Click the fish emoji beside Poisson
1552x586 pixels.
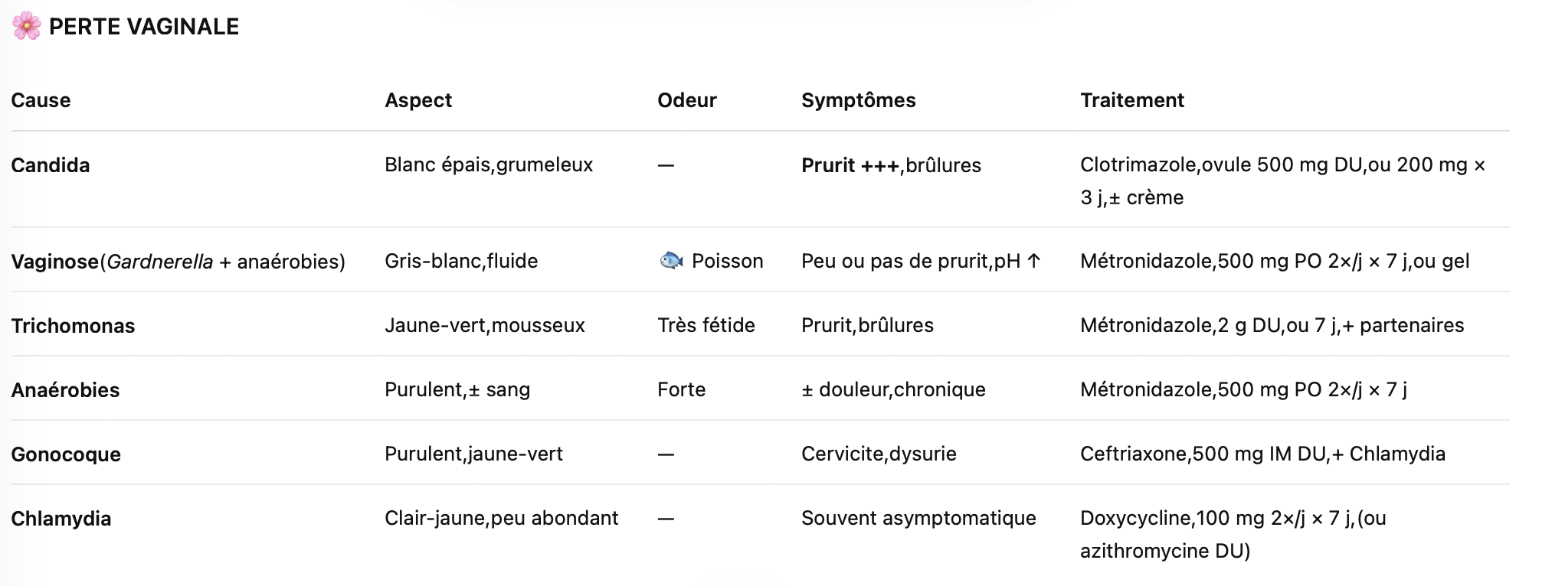click(671, 261)
